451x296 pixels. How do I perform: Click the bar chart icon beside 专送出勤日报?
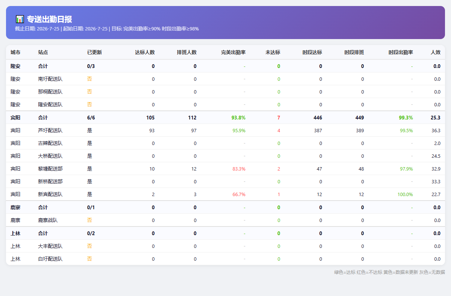pyautogui.click(x=20, y=19)
